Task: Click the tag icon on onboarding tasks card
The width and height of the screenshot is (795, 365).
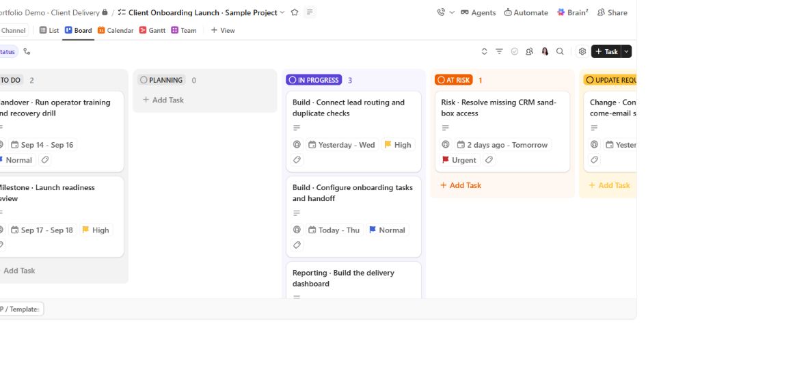Action: 297,245
